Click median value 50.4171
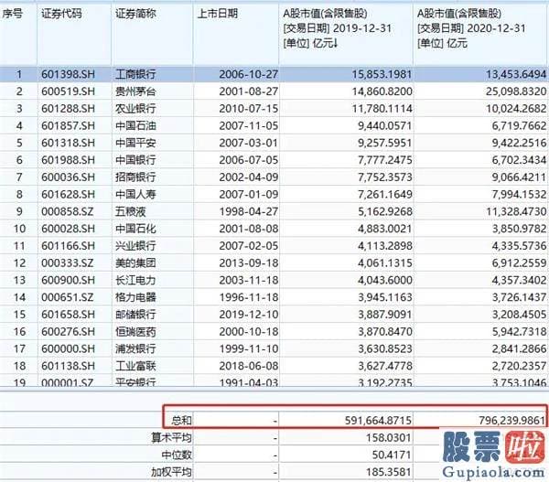Viewport: 549px width, 482px height. (x=392, y=455)
